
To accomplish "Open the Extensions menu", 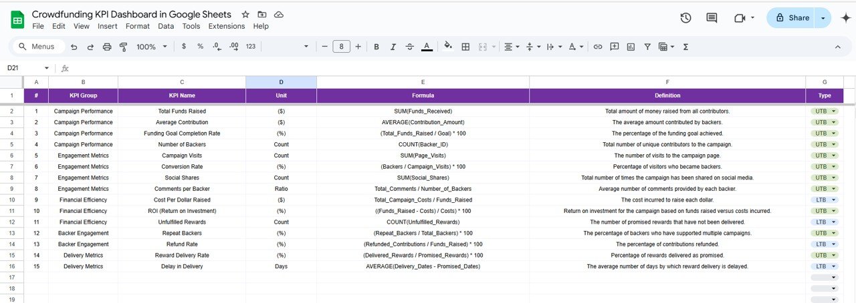I will pos(227,26).
